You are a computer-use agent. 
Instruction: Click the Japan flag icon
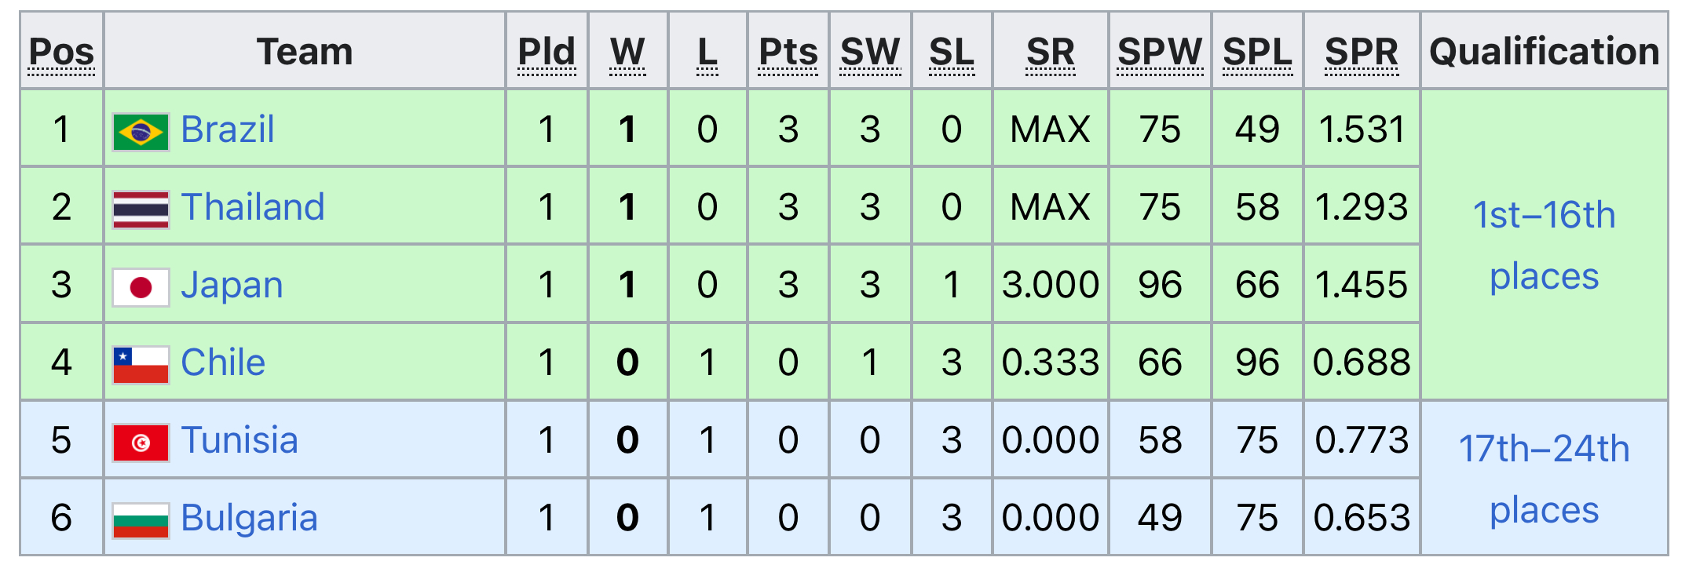(x=141, y=287)
